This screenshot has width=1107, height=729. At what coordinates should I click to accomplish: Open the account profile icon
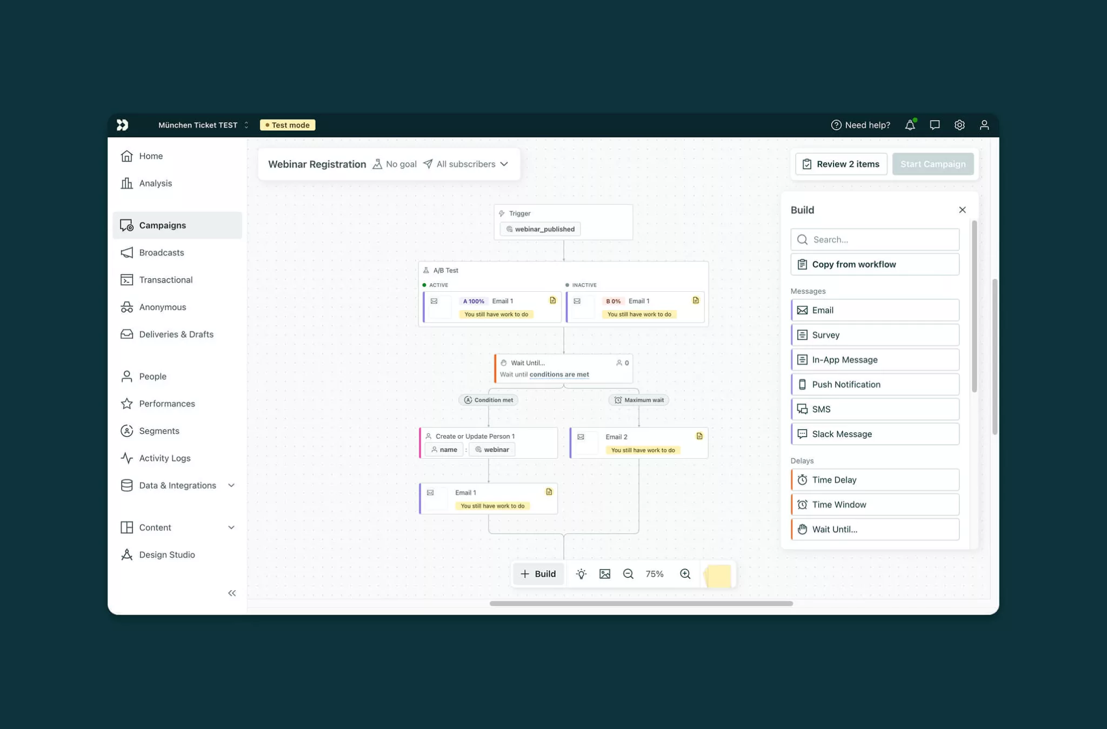pos(984,125)
